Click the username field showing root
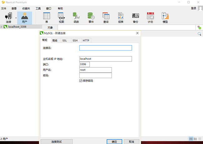 point(96,70)
